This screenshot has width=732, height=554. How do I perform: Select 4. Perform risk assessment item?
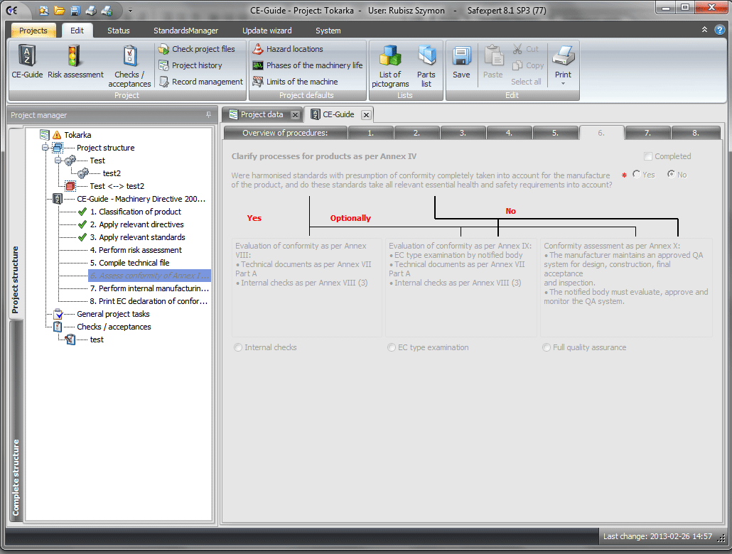(x=136, y=250)
